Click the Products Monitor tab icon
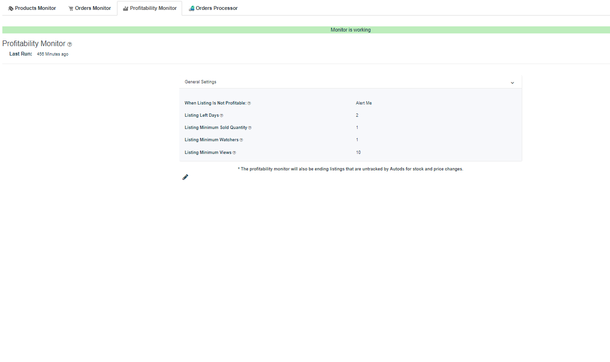Screen dimensions: 610x362 pyautogui.click(x=11, y=8)
